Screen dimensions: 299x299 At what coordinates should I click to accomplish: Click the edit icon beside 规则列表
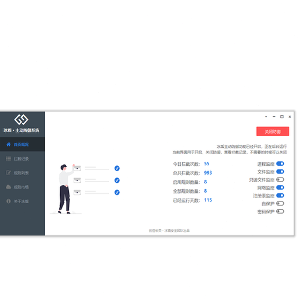[8, 173]
